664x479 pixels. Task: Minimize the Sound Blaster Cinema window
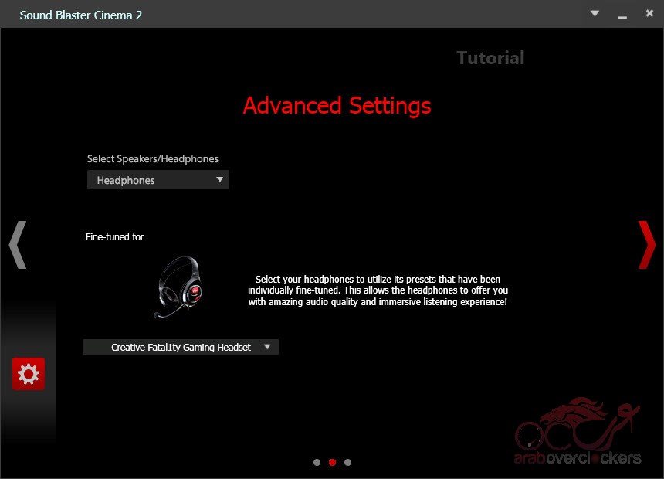coord(622,15)
